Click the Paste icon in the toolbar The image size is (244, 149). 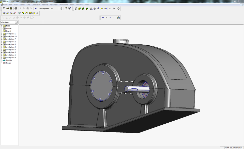coord(28,8)
